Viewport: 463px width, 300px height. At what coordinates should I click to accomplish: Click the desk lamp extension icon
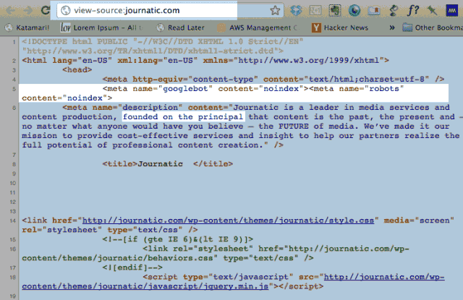(394, 11)
